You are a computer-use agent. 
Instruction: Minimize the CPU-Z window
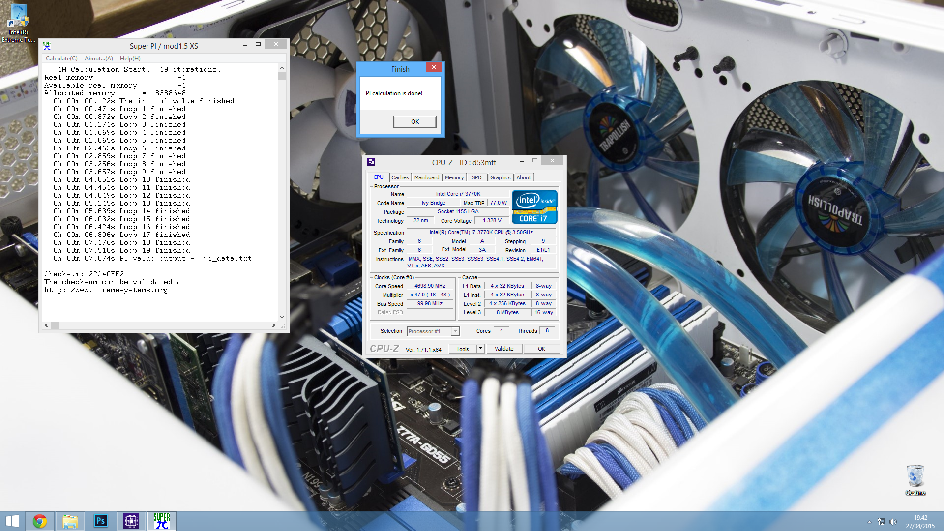521,161
